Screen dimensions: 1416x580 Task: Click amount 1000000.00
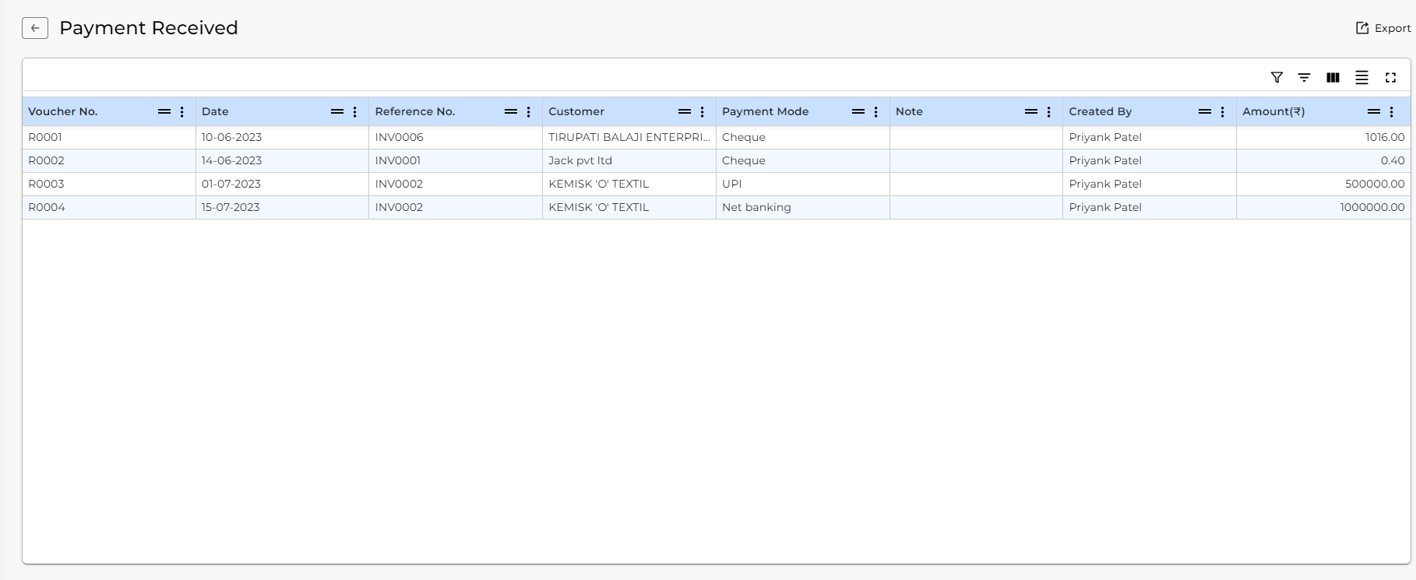pos(1372,207)
